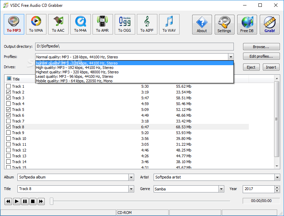Click into the Album text field
This screenshot has width=284, height=216.
(73, 177)
